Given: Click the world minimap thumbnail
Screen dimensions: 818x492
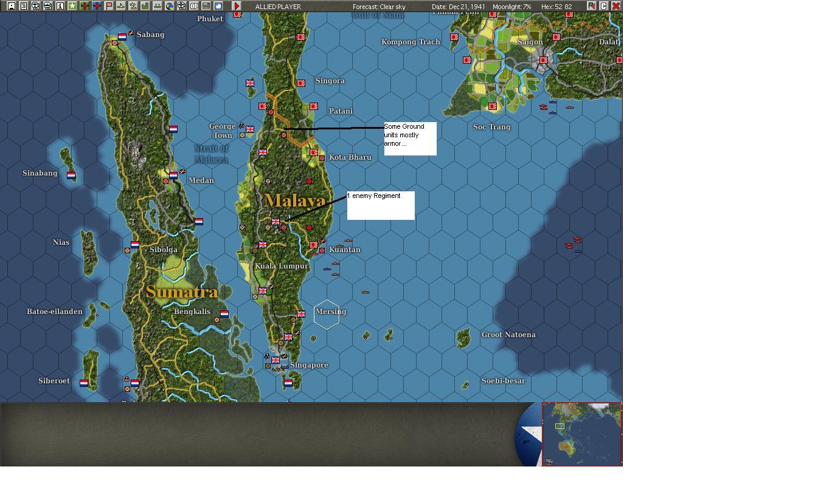Looking at the screenshot, I should click(x=581, y=434).
